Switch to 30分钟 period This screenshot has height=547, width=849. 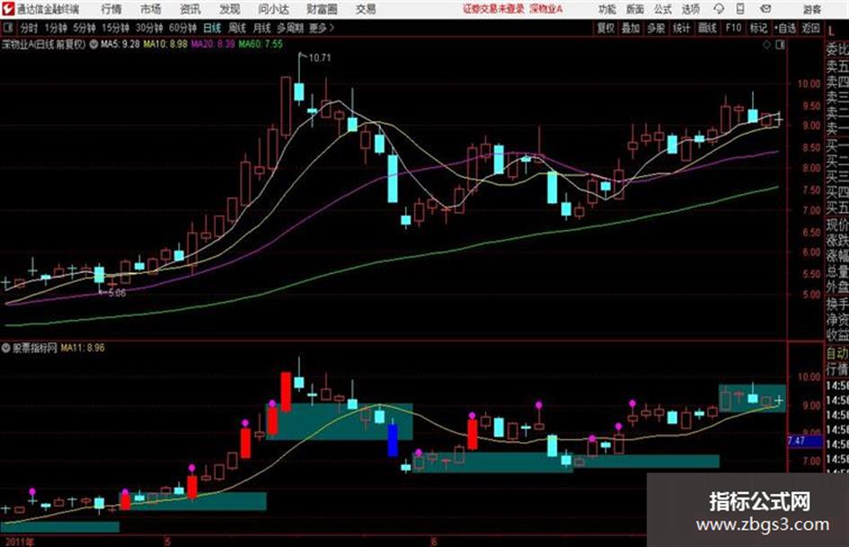(x=149, y=28)
